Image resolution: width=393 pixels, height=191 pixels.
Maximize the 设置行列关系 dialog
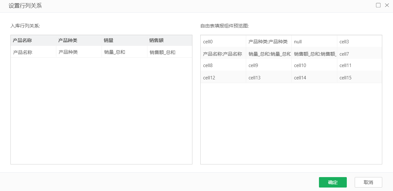click(378, 5)
